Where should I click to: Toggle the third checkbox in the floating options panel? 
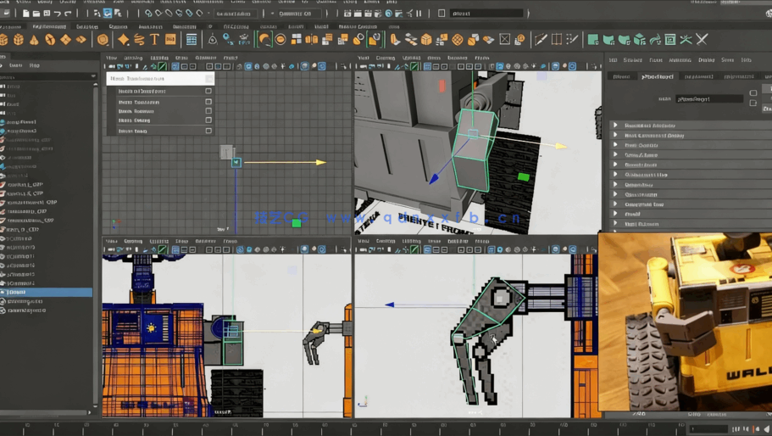point(208,111)
